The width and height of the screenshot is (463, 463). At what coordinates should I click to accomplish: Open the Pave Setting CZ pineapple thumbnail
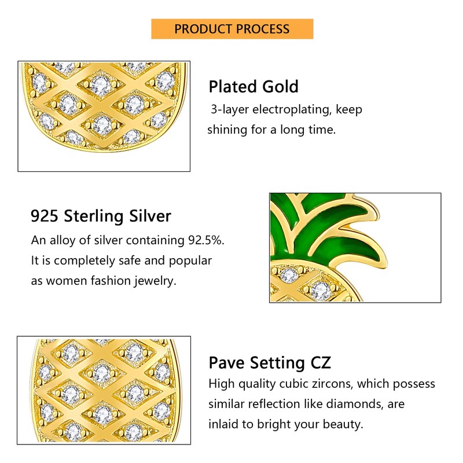coord(104,391)
